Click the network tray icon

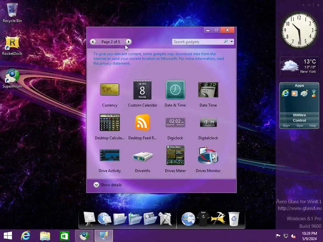pyautogui.click(x=286, y=236)
